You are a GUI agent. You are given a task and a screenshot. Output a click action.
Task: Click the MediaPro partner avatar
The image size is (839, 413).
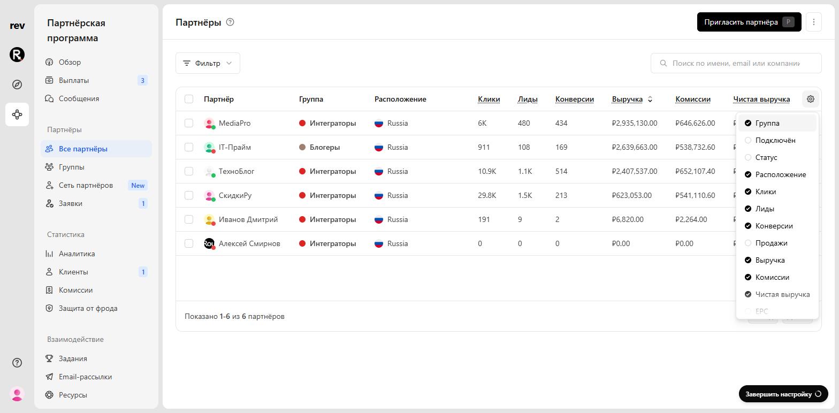(x=209, y=123)
